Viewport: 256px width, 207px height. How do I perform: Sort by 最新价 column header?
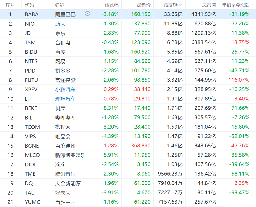[x=144, y=5]
